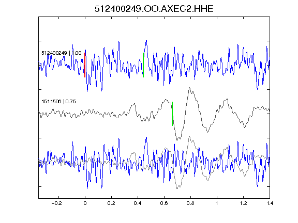Viewport: 298px width, 223px height.
Task: Click the x-axis tick label 1.2
Action: click(x=243, y=203)
